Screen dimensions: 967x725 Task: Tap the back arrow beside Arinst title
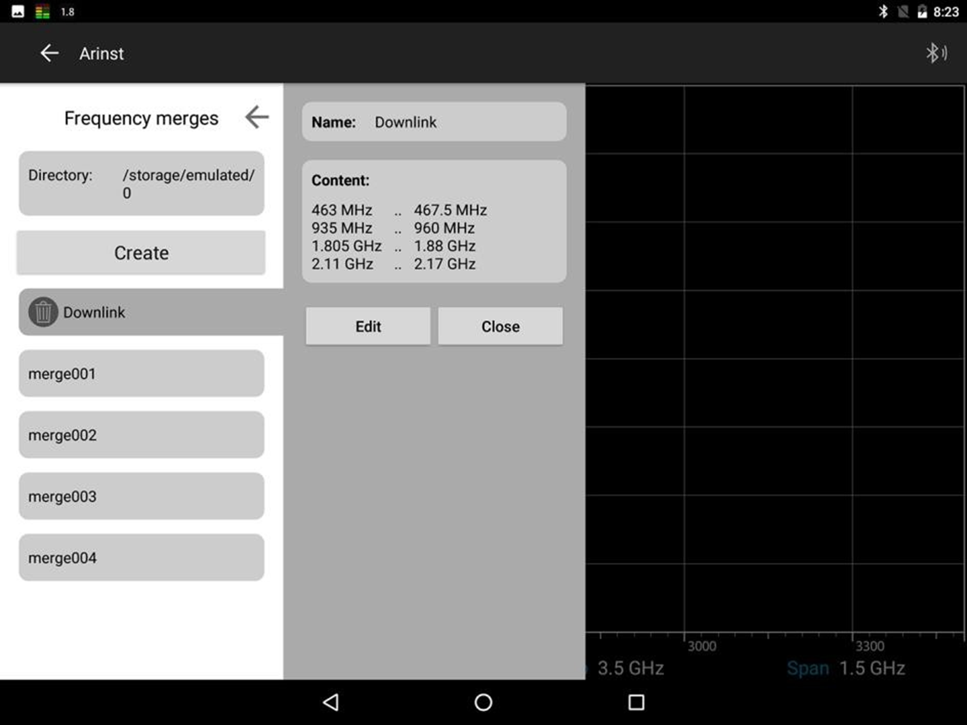tap(49, 53)
